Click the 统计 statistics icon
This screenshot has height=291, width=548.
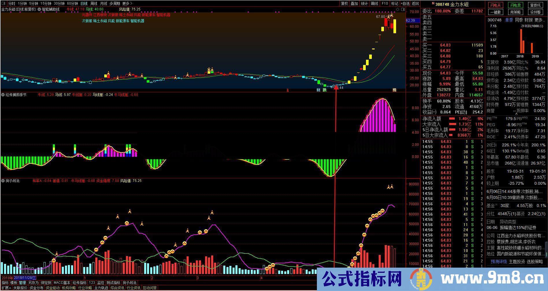pyautogui.click(x=364, y=3)
